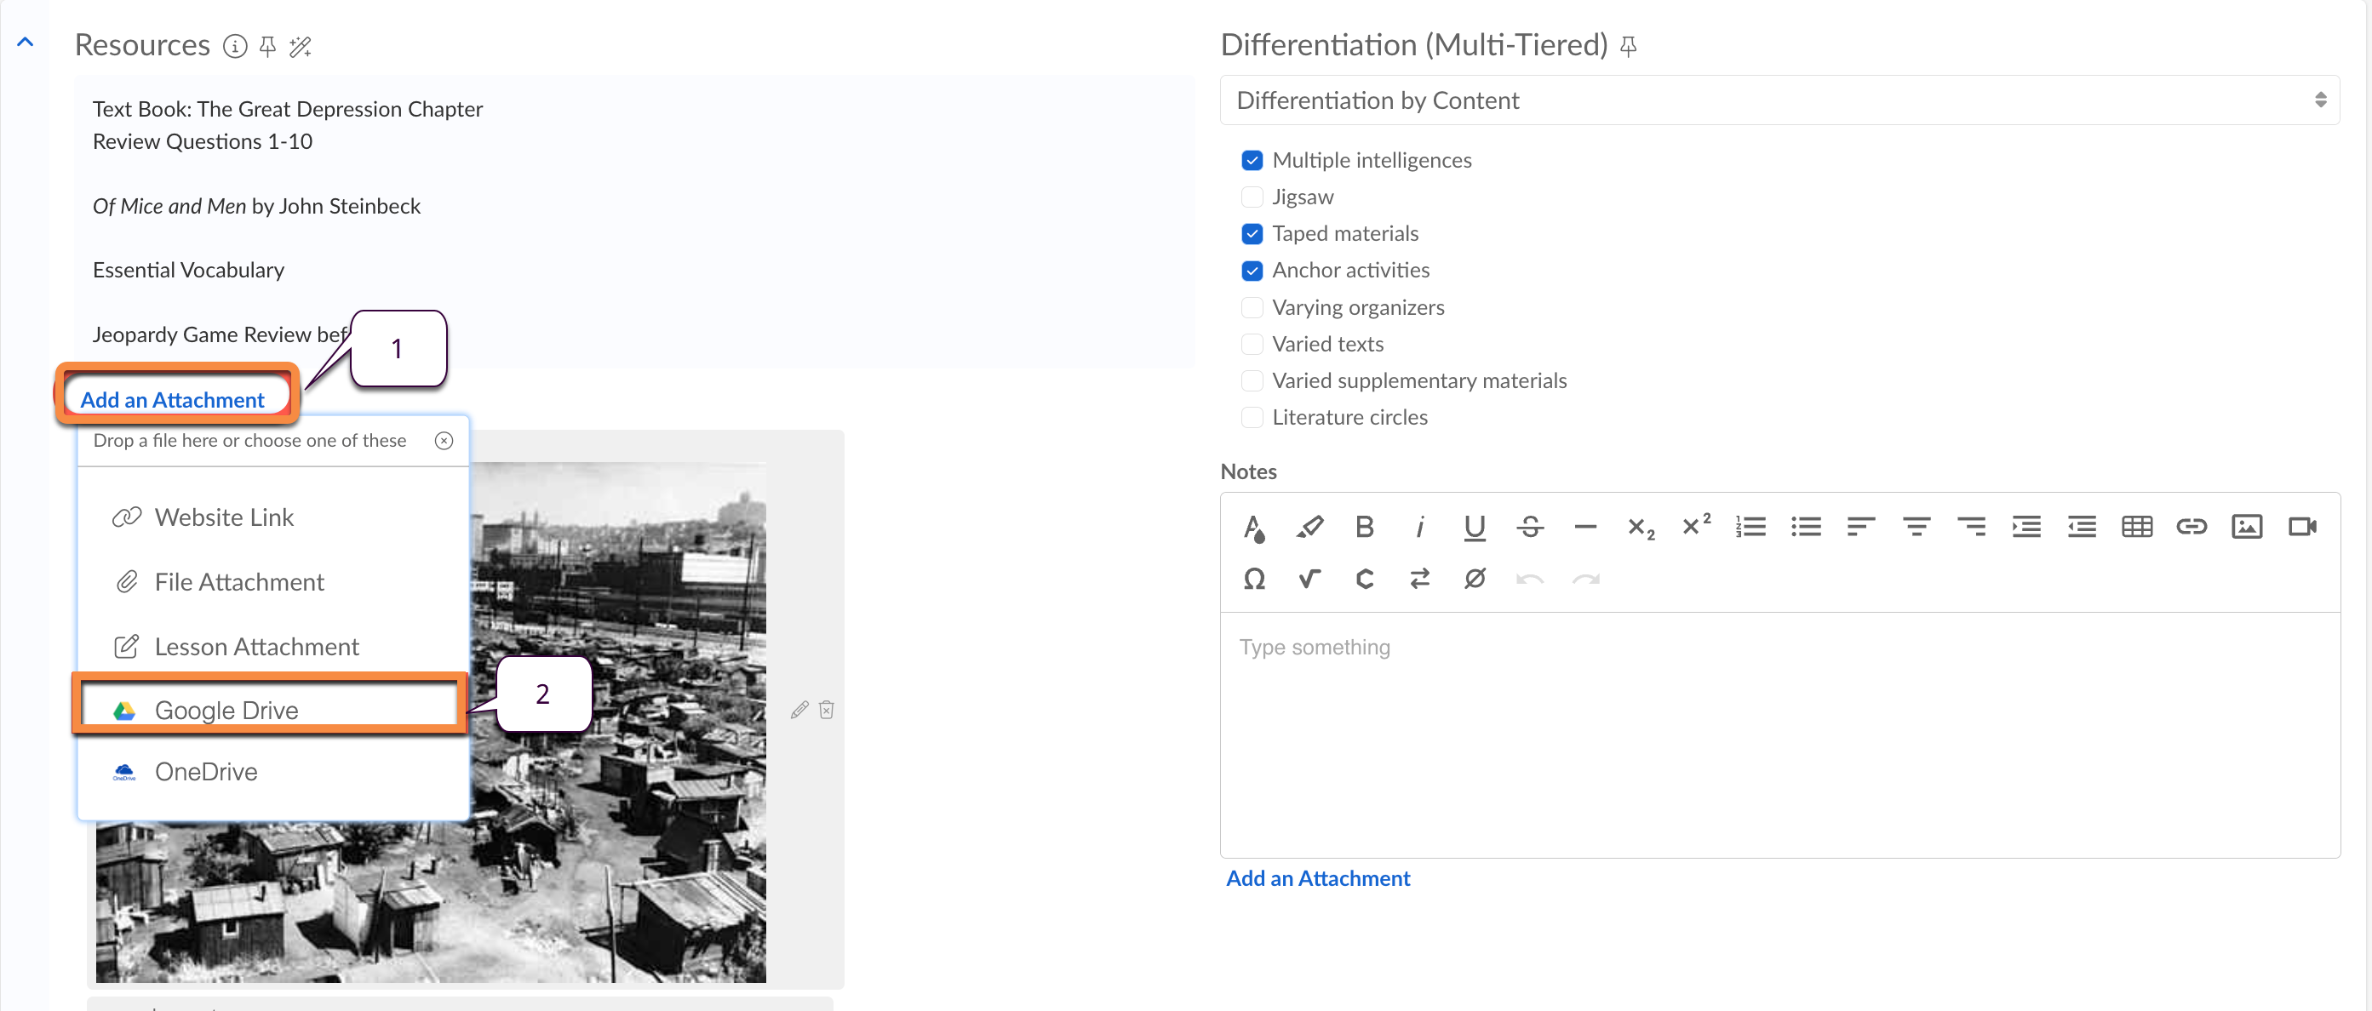2372x1011 pixels.
Task: Close the attachment options popup
Action: 444,441
